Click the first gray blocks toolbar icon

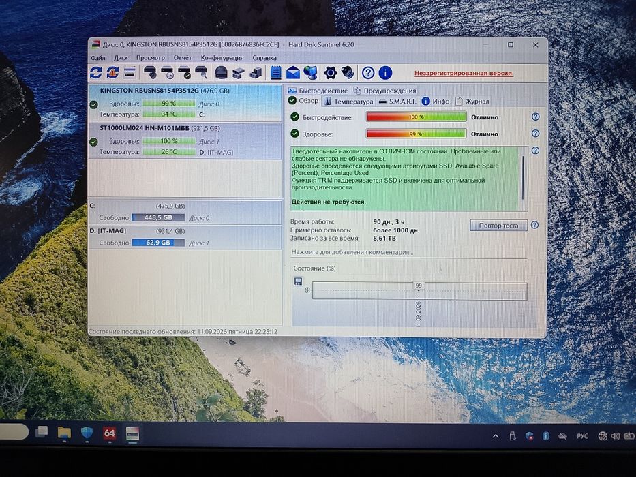[238, 73]
